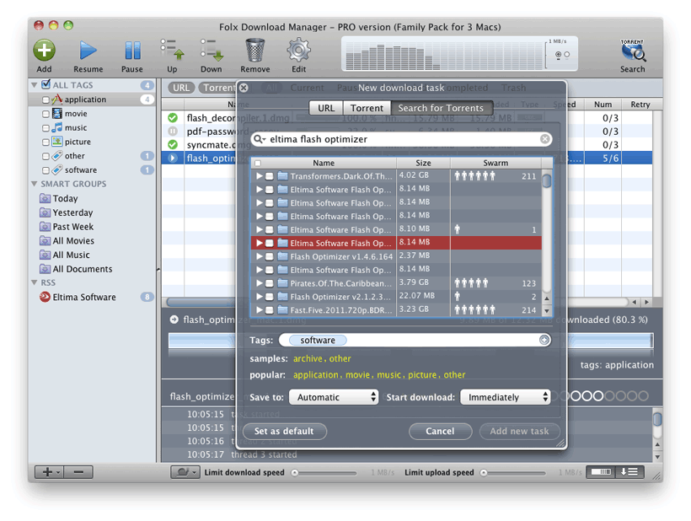
Task: Click the green Add download icon
Action: coord(44,51)
